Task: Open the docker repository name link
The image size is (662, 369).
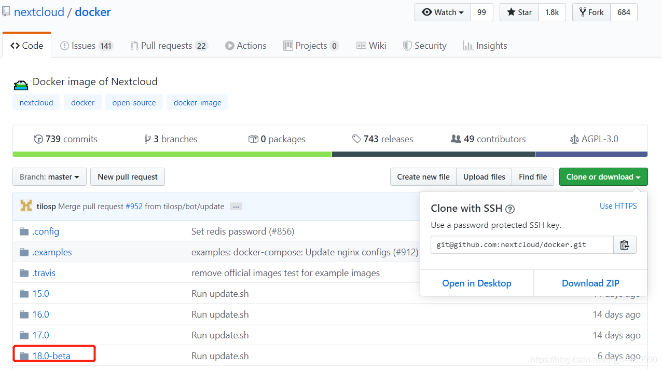Action: point(93,12)
